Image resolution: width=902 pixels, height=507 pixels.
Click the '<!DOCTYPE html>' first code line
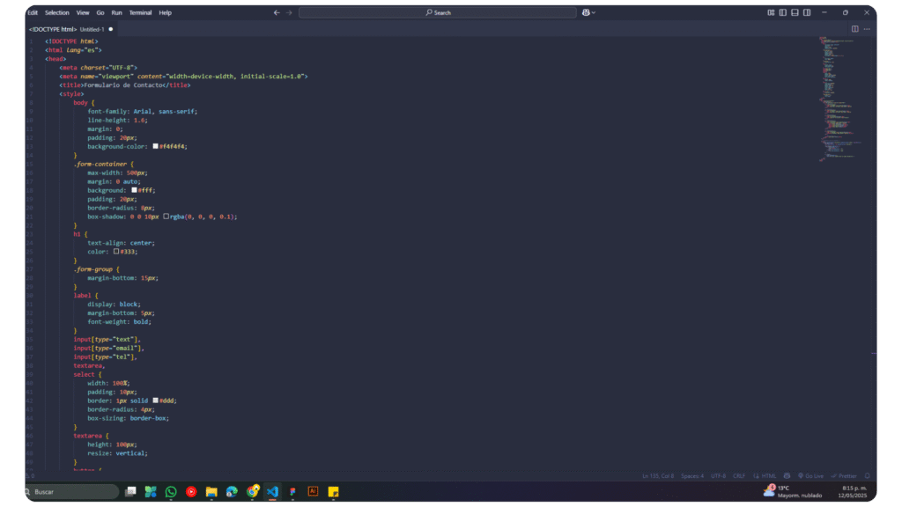tap(72, 41)
